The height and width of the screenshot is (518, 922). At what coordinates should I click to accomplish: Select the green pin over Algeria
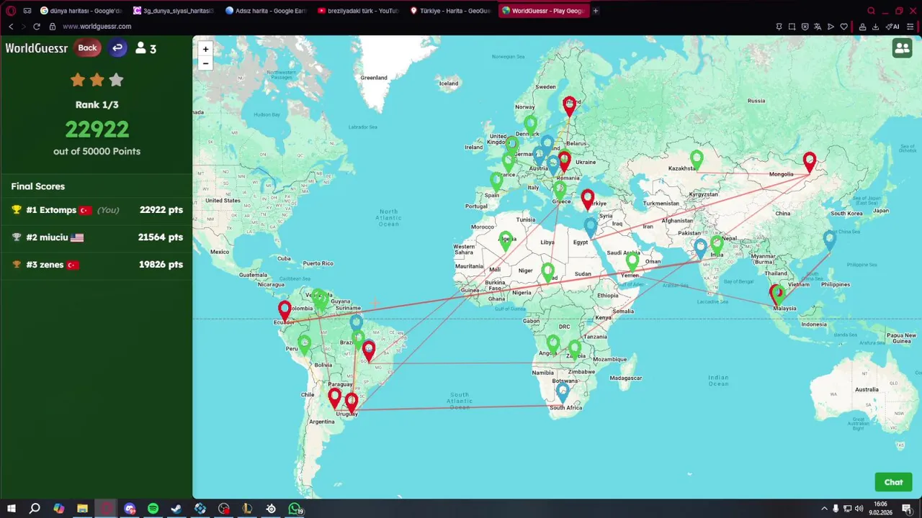[x=506, y=241]
